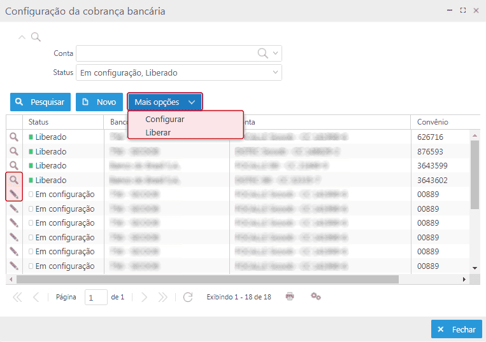
Task: Click the magnifier icon on the first Liberado row
Action: tap(13, 137)
